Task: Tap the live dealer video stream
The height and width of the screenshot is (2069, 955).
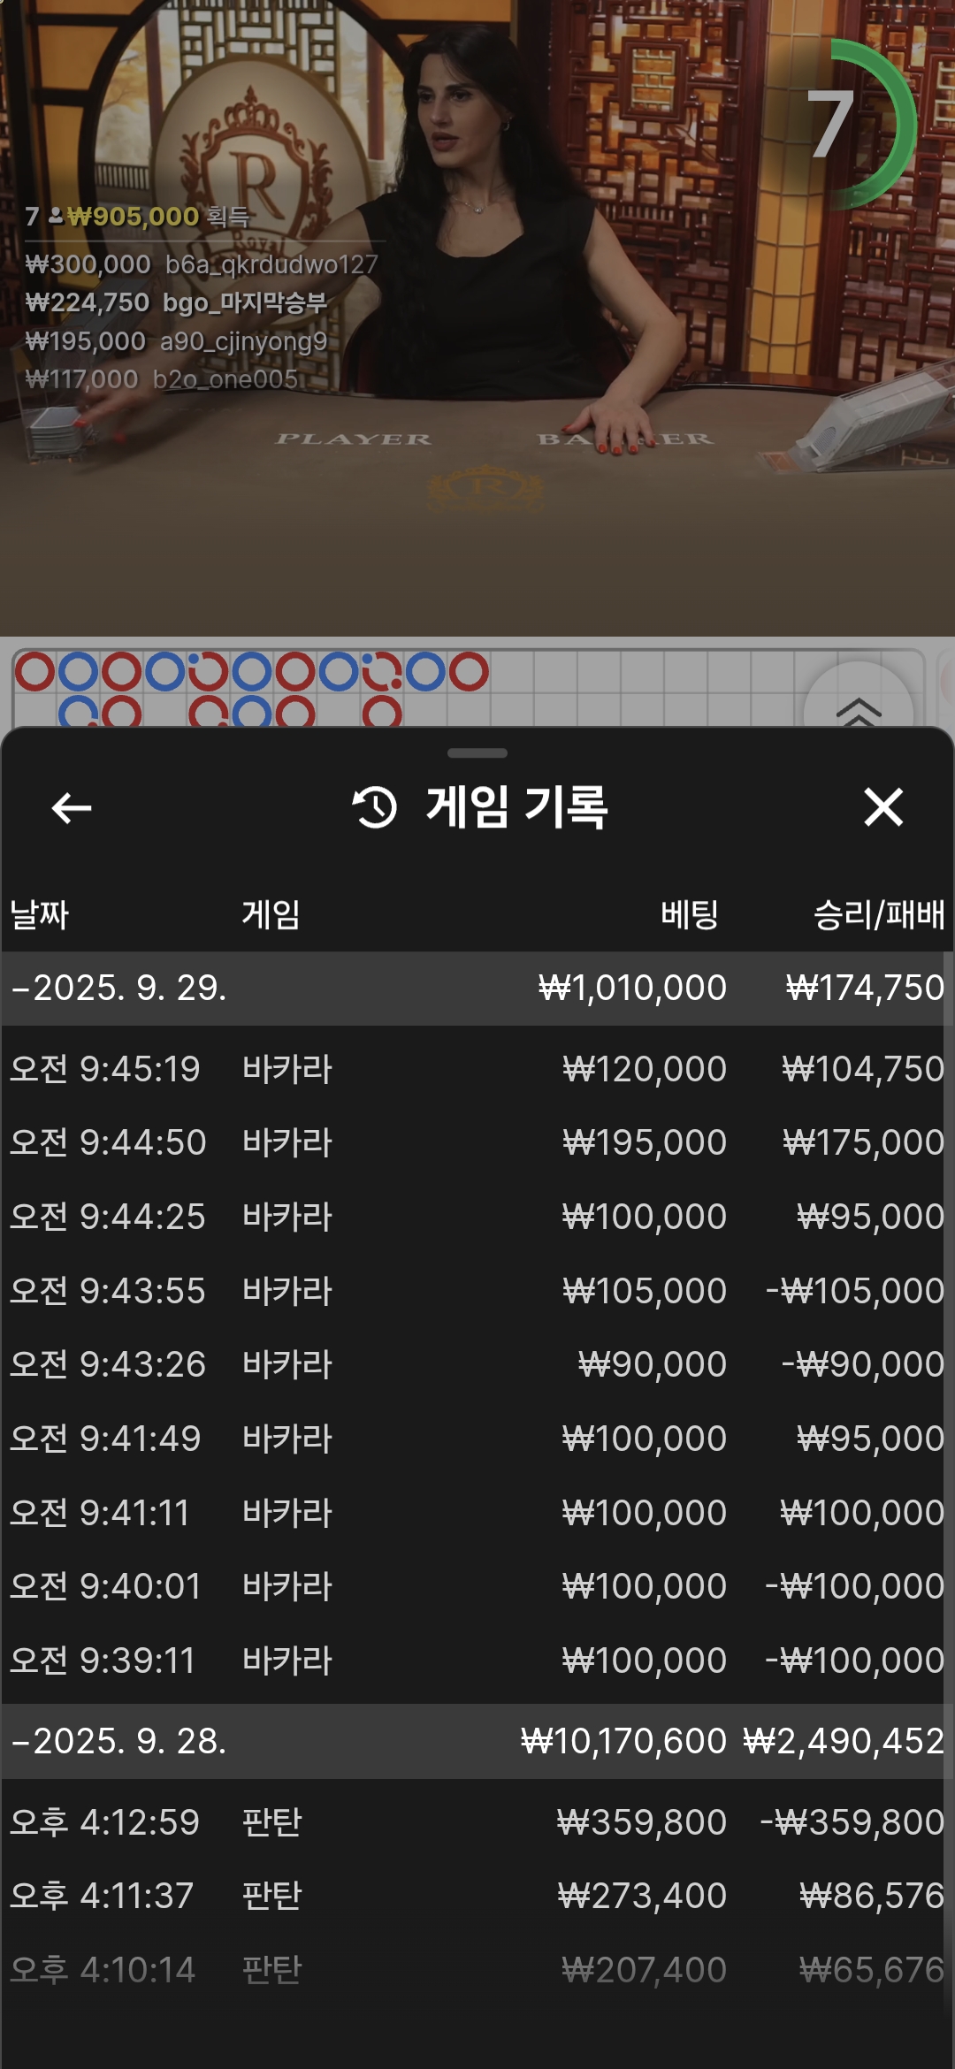Action: (x=477, y=318)
